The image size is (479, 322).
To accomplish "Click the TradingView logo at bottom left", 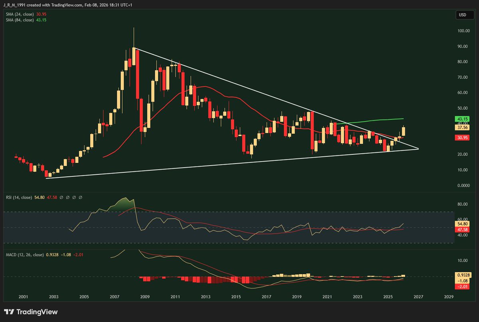I will (x=31, y=312).
